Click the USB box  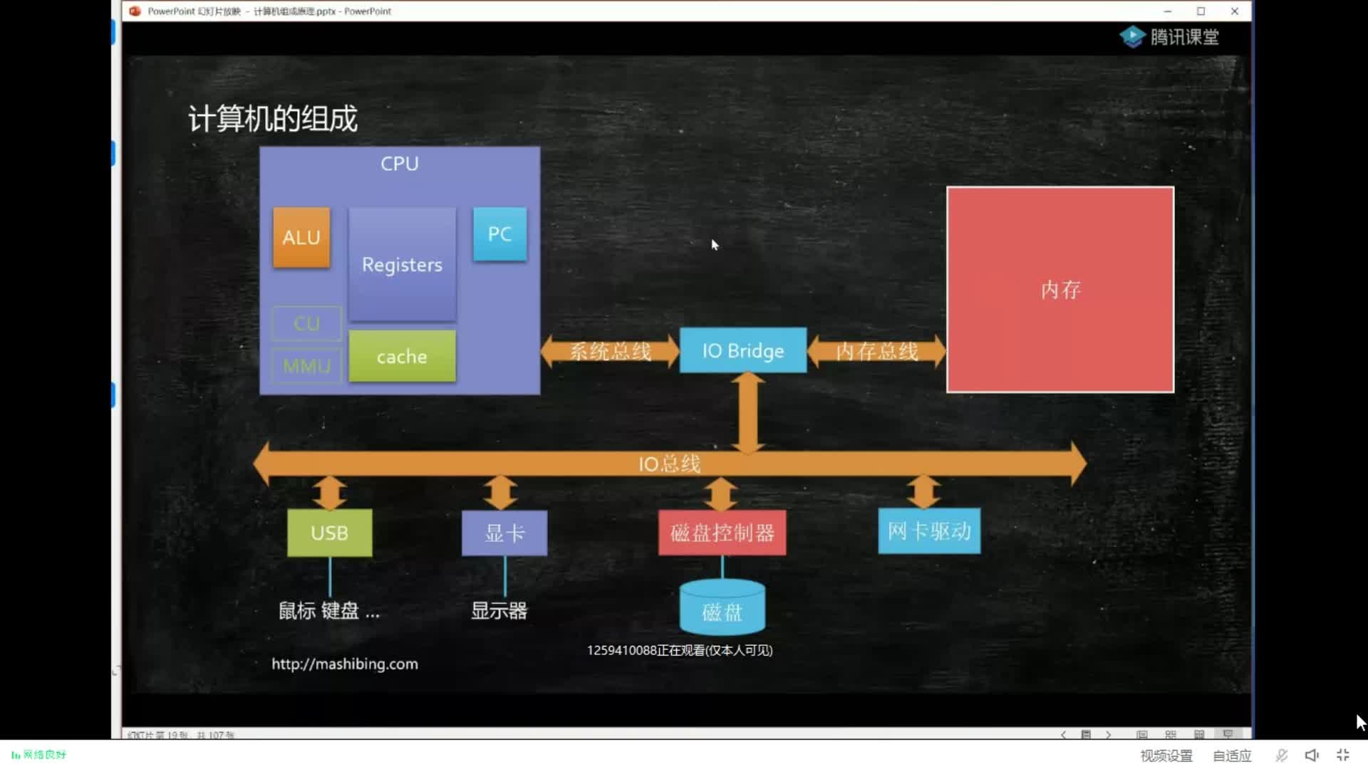click(x=329, y=533)
